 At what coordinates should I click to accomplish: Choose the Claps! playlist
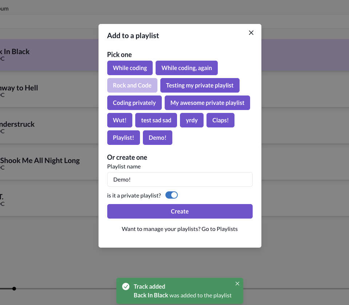(x=220, y=120)
